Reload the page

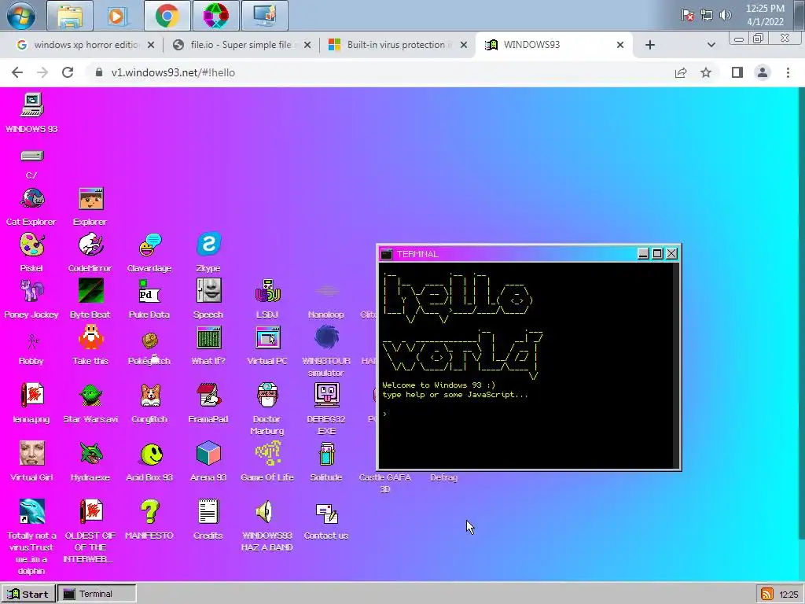click(68, 72)
